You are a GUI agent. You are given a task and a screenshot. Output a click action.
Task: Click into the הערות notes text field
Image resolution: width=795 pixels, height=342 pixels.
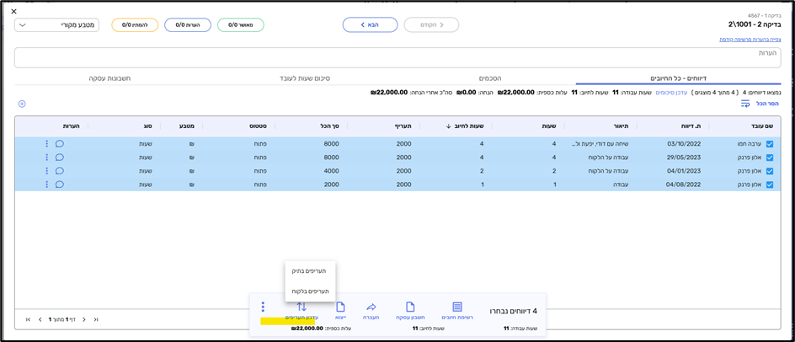[x=396, y=57]
